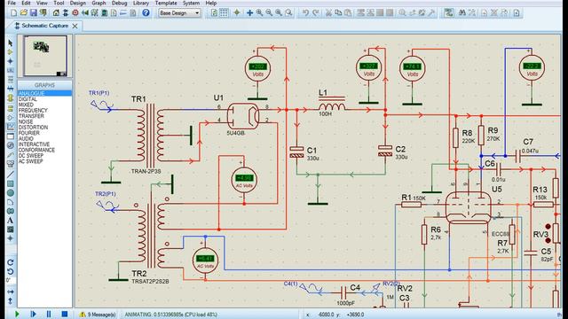Click the Zoom Out magnifier icon
The image size is (568, 319).
(x=269, y=13)
